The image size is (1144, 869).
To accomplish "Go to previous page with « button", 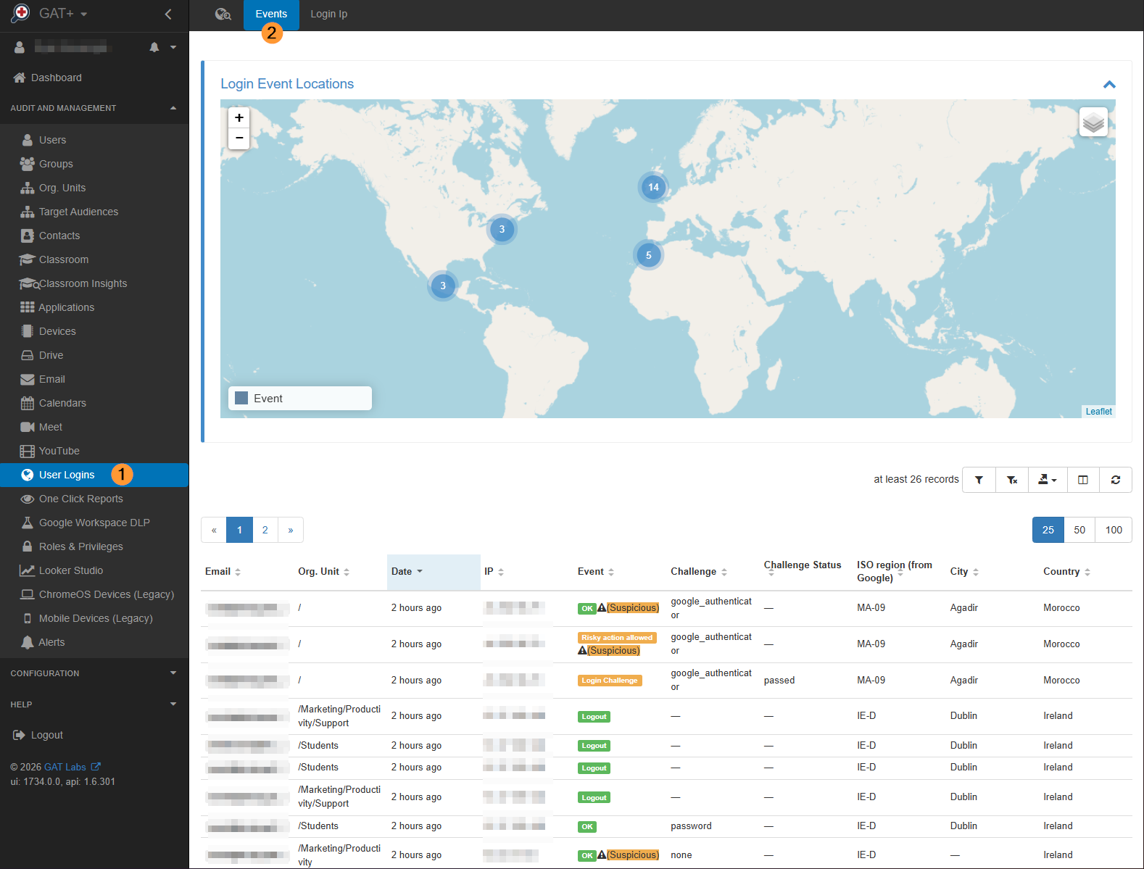I will pyautogui.click(x=214, y=530).
